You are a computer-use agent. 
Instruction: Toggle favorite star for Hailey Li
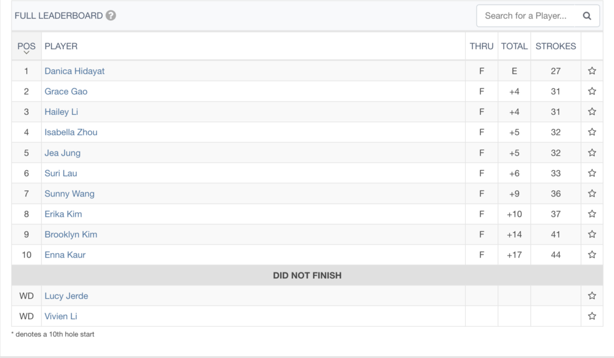pyautogui.click(x=592, y=111)
